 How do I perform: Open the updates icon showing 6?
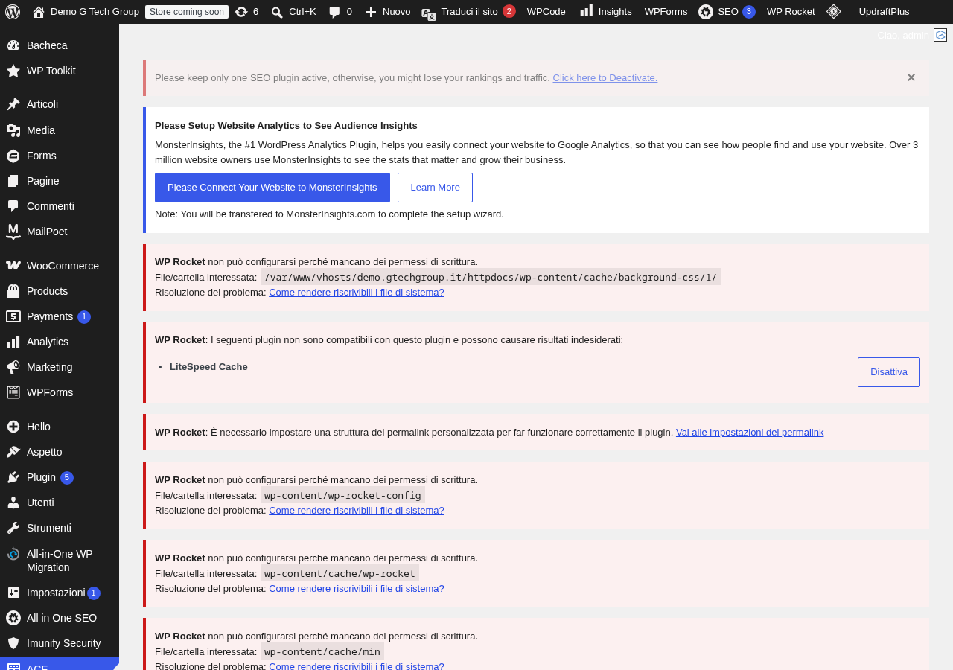[241, 12]
